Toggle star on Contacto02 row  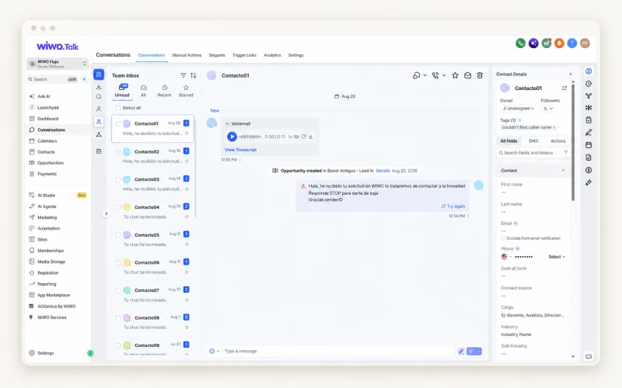point(187,161)
